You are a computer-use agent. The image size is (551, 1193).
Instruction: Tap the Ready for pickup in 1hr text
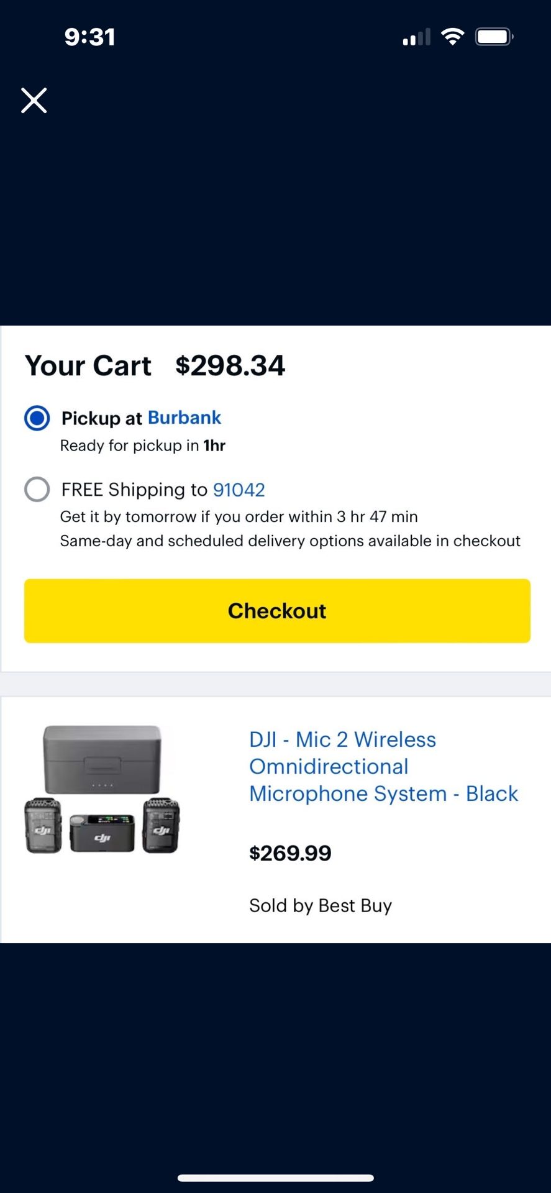tap(143, 446)
